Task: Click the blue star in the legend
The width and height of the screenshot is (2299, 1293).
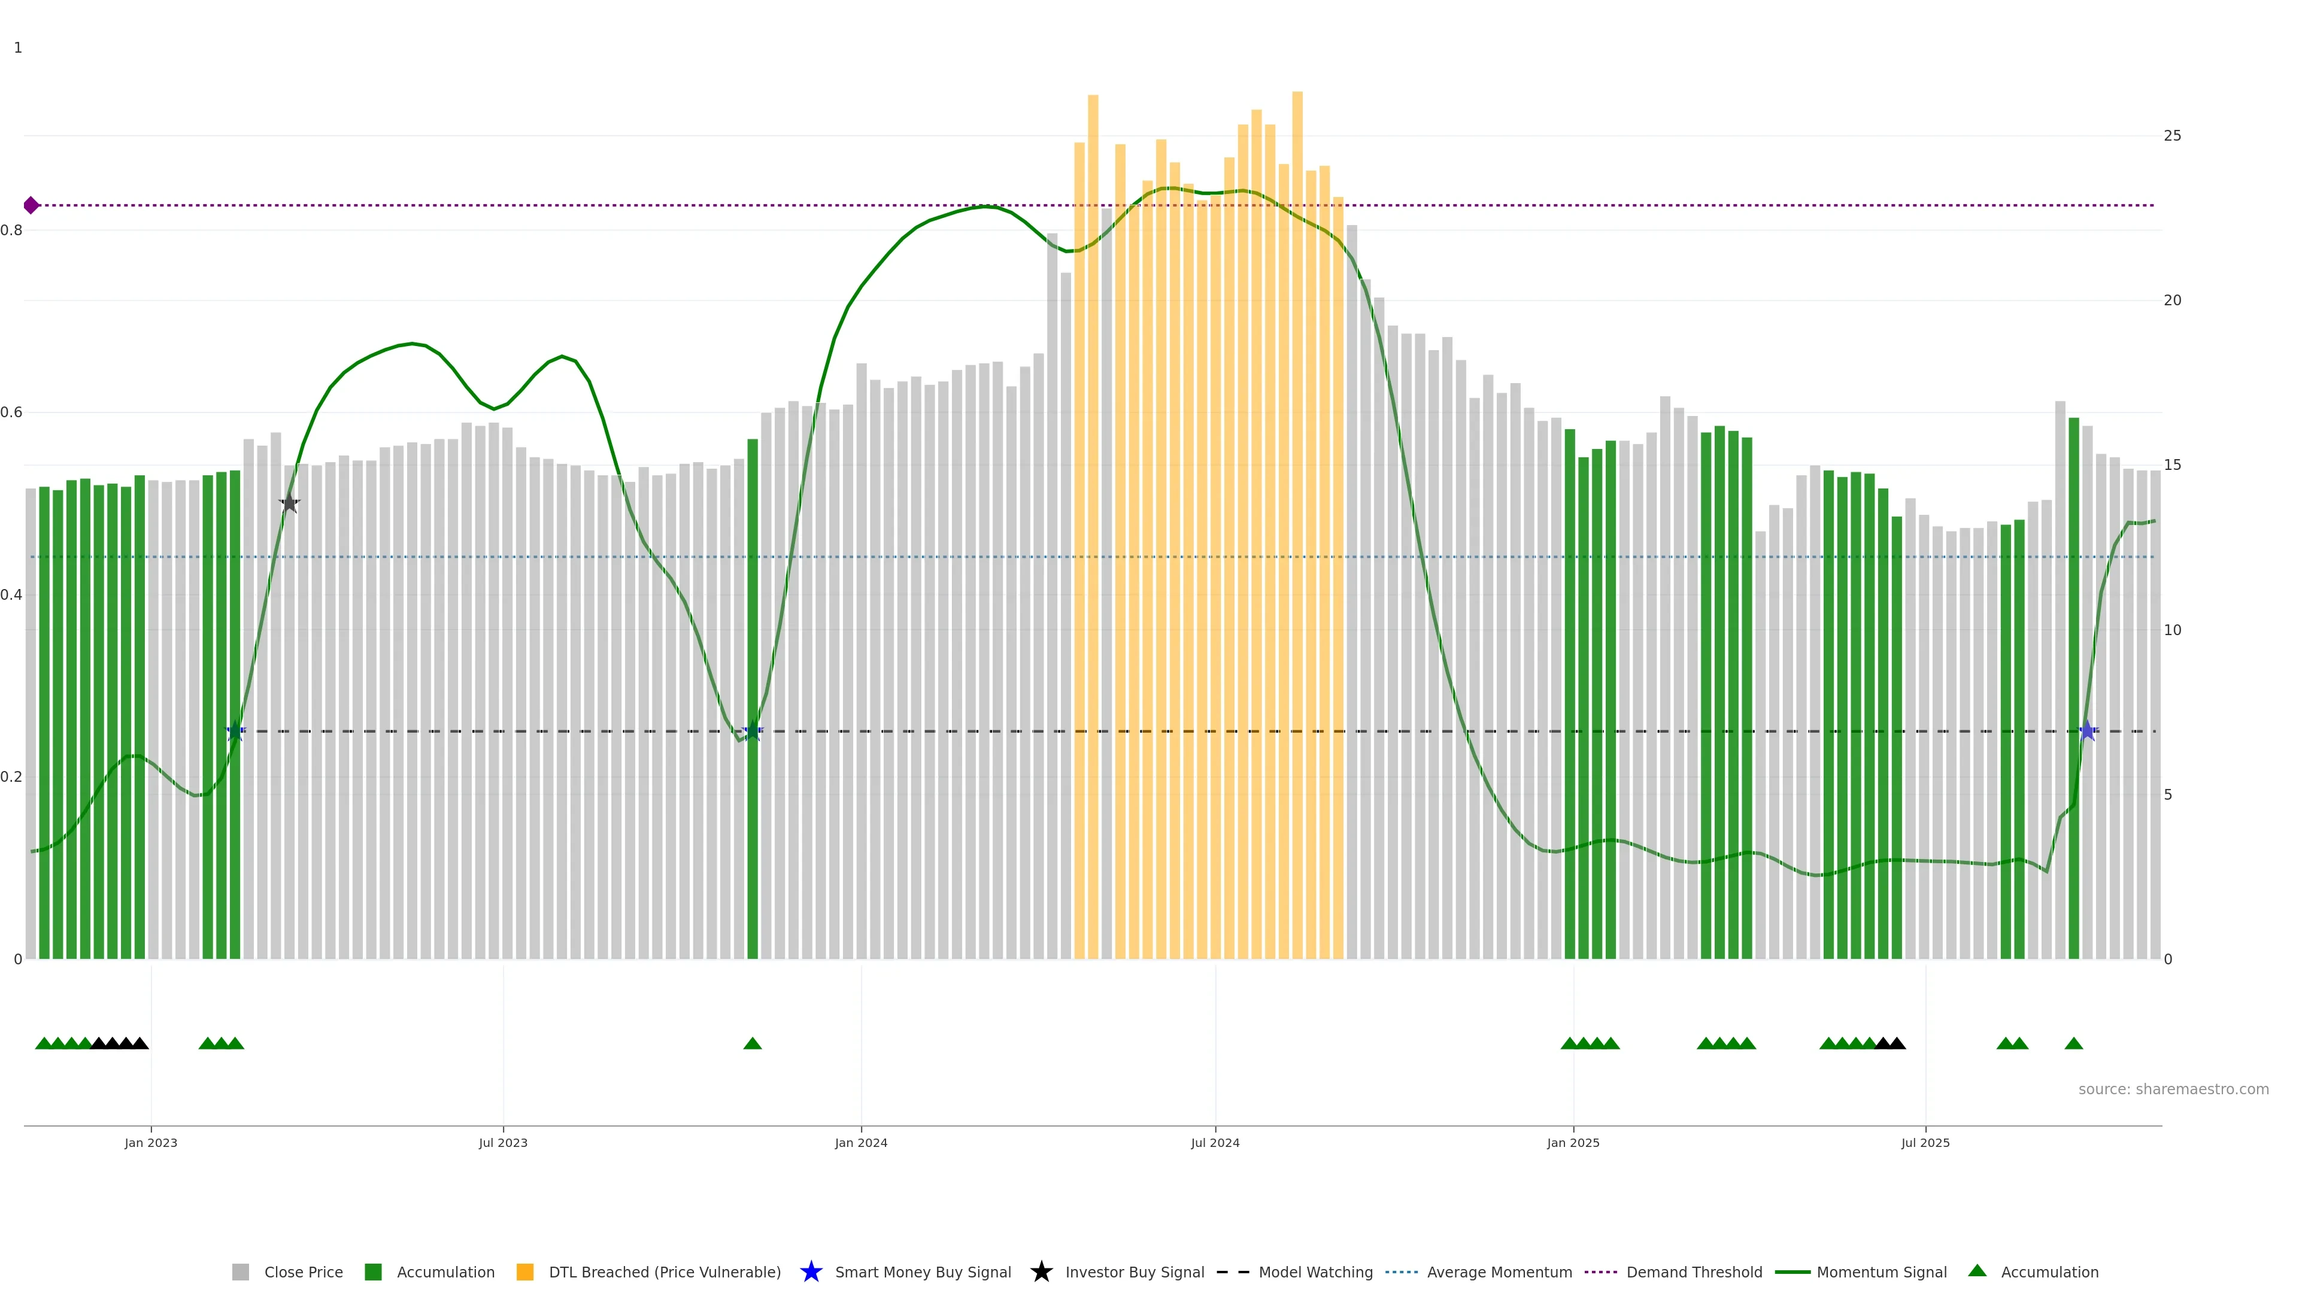Action: [x=811, y=1271]
